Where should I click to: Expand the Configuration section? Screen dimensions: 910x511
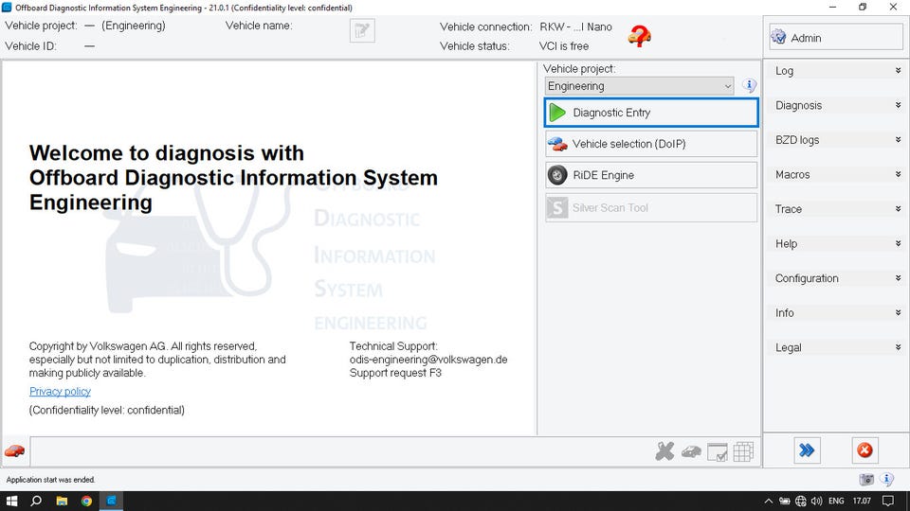837,278
